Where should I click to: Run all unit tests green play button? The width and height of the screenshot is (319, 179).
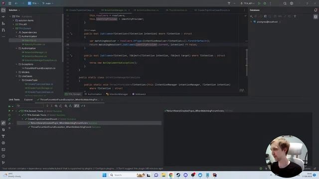(x=9, y=106)
